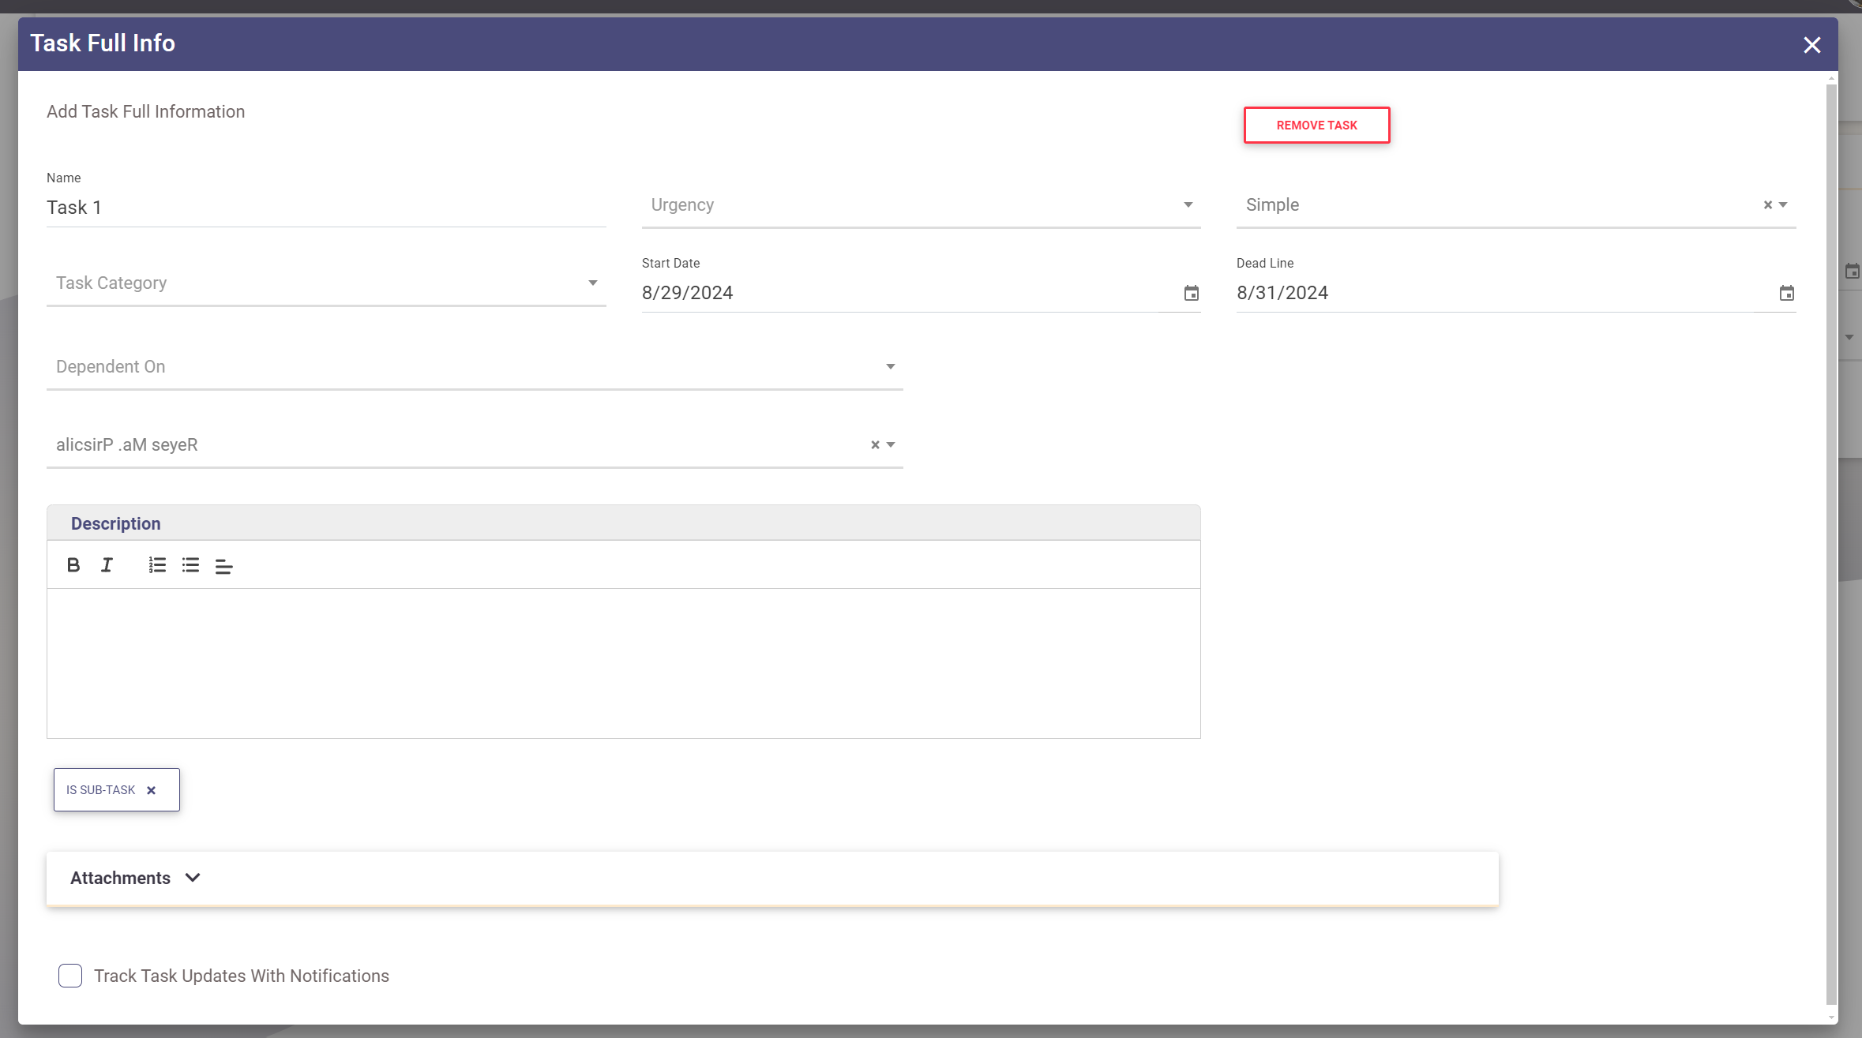Toggle bold formatting in Description editor
This screenshot has width=1862, height=1038.
(x=73, y=565)
